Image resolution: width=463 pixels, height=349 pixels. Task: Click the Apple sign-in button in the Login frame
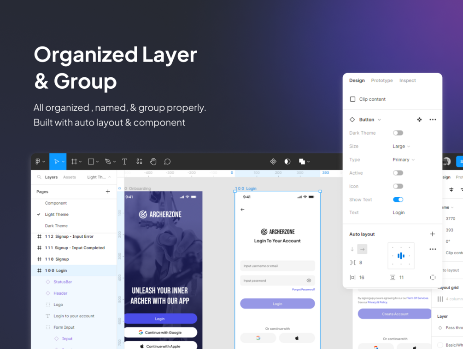point(297,338)
